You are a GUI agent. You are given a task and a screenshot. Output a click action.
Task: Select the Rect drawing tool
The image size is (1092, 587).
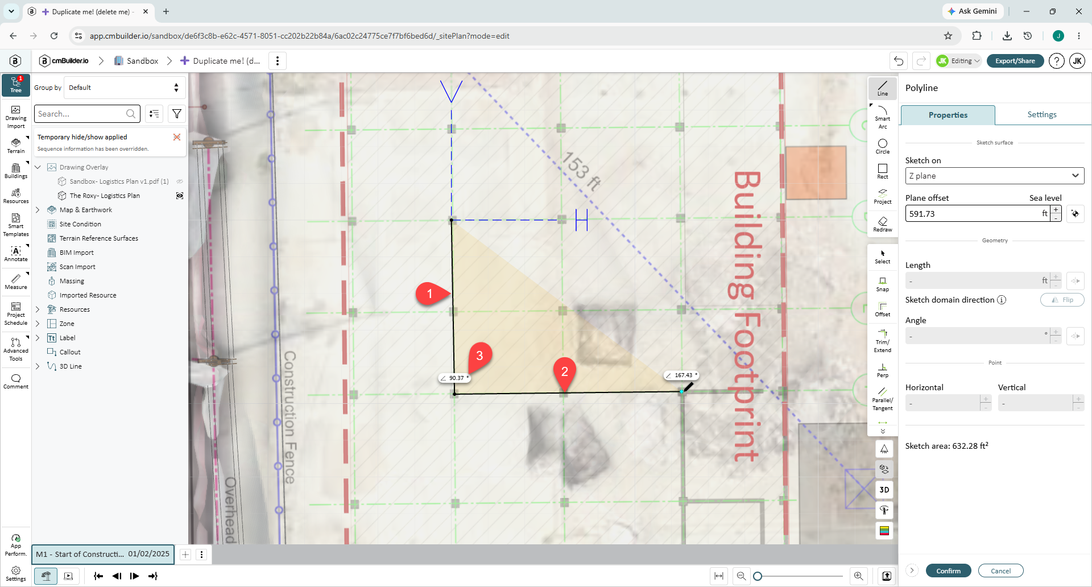(882, 171)
